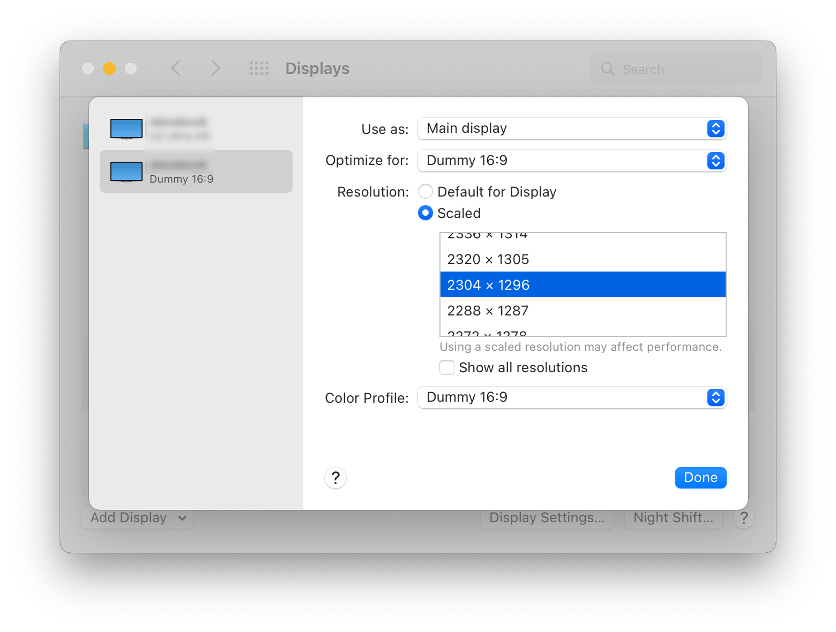836x632 pixels.
Task: Select the Scaled resolution radio button
Action: 426,213
